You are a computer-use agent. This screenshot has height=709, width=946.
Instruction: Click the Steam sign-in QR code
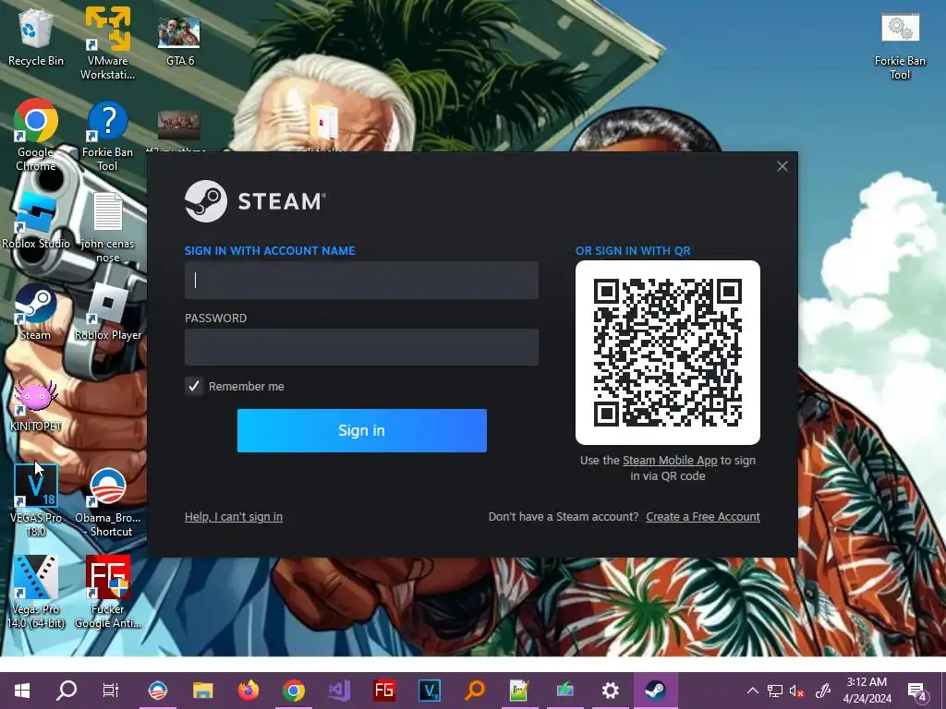pos(668,353)
